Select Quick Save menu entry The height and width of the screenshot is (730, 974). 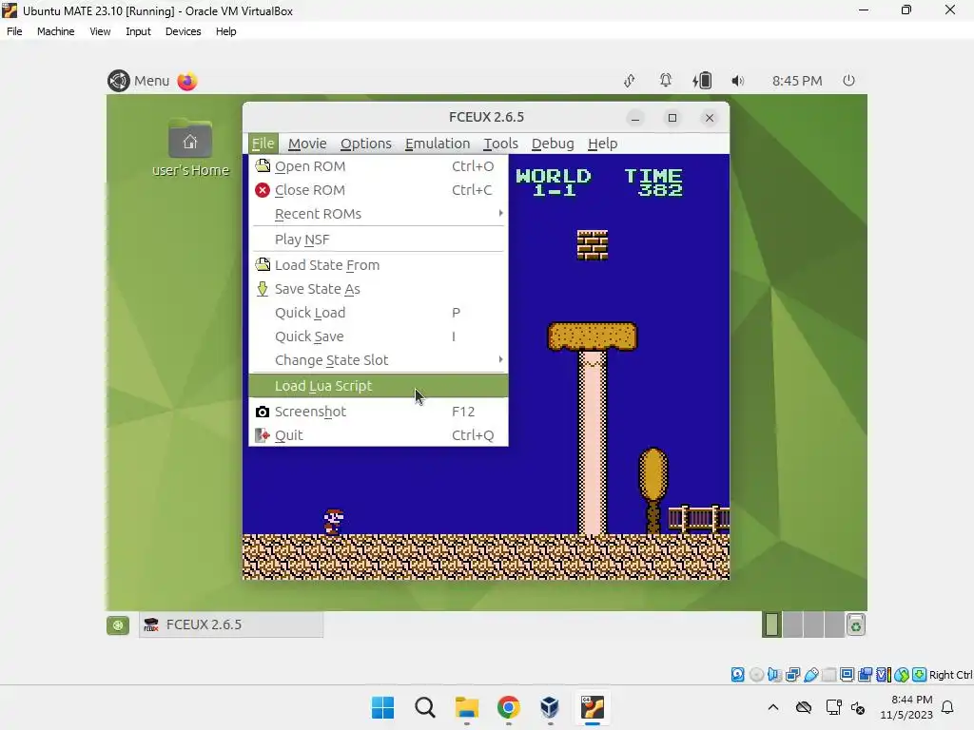pos(379,336)
